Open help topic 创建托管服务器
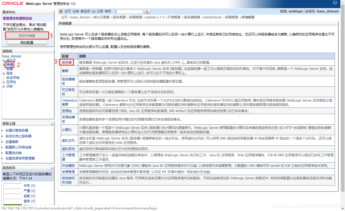The width and height of the screenshot is (345, 211). coord(17,130)
